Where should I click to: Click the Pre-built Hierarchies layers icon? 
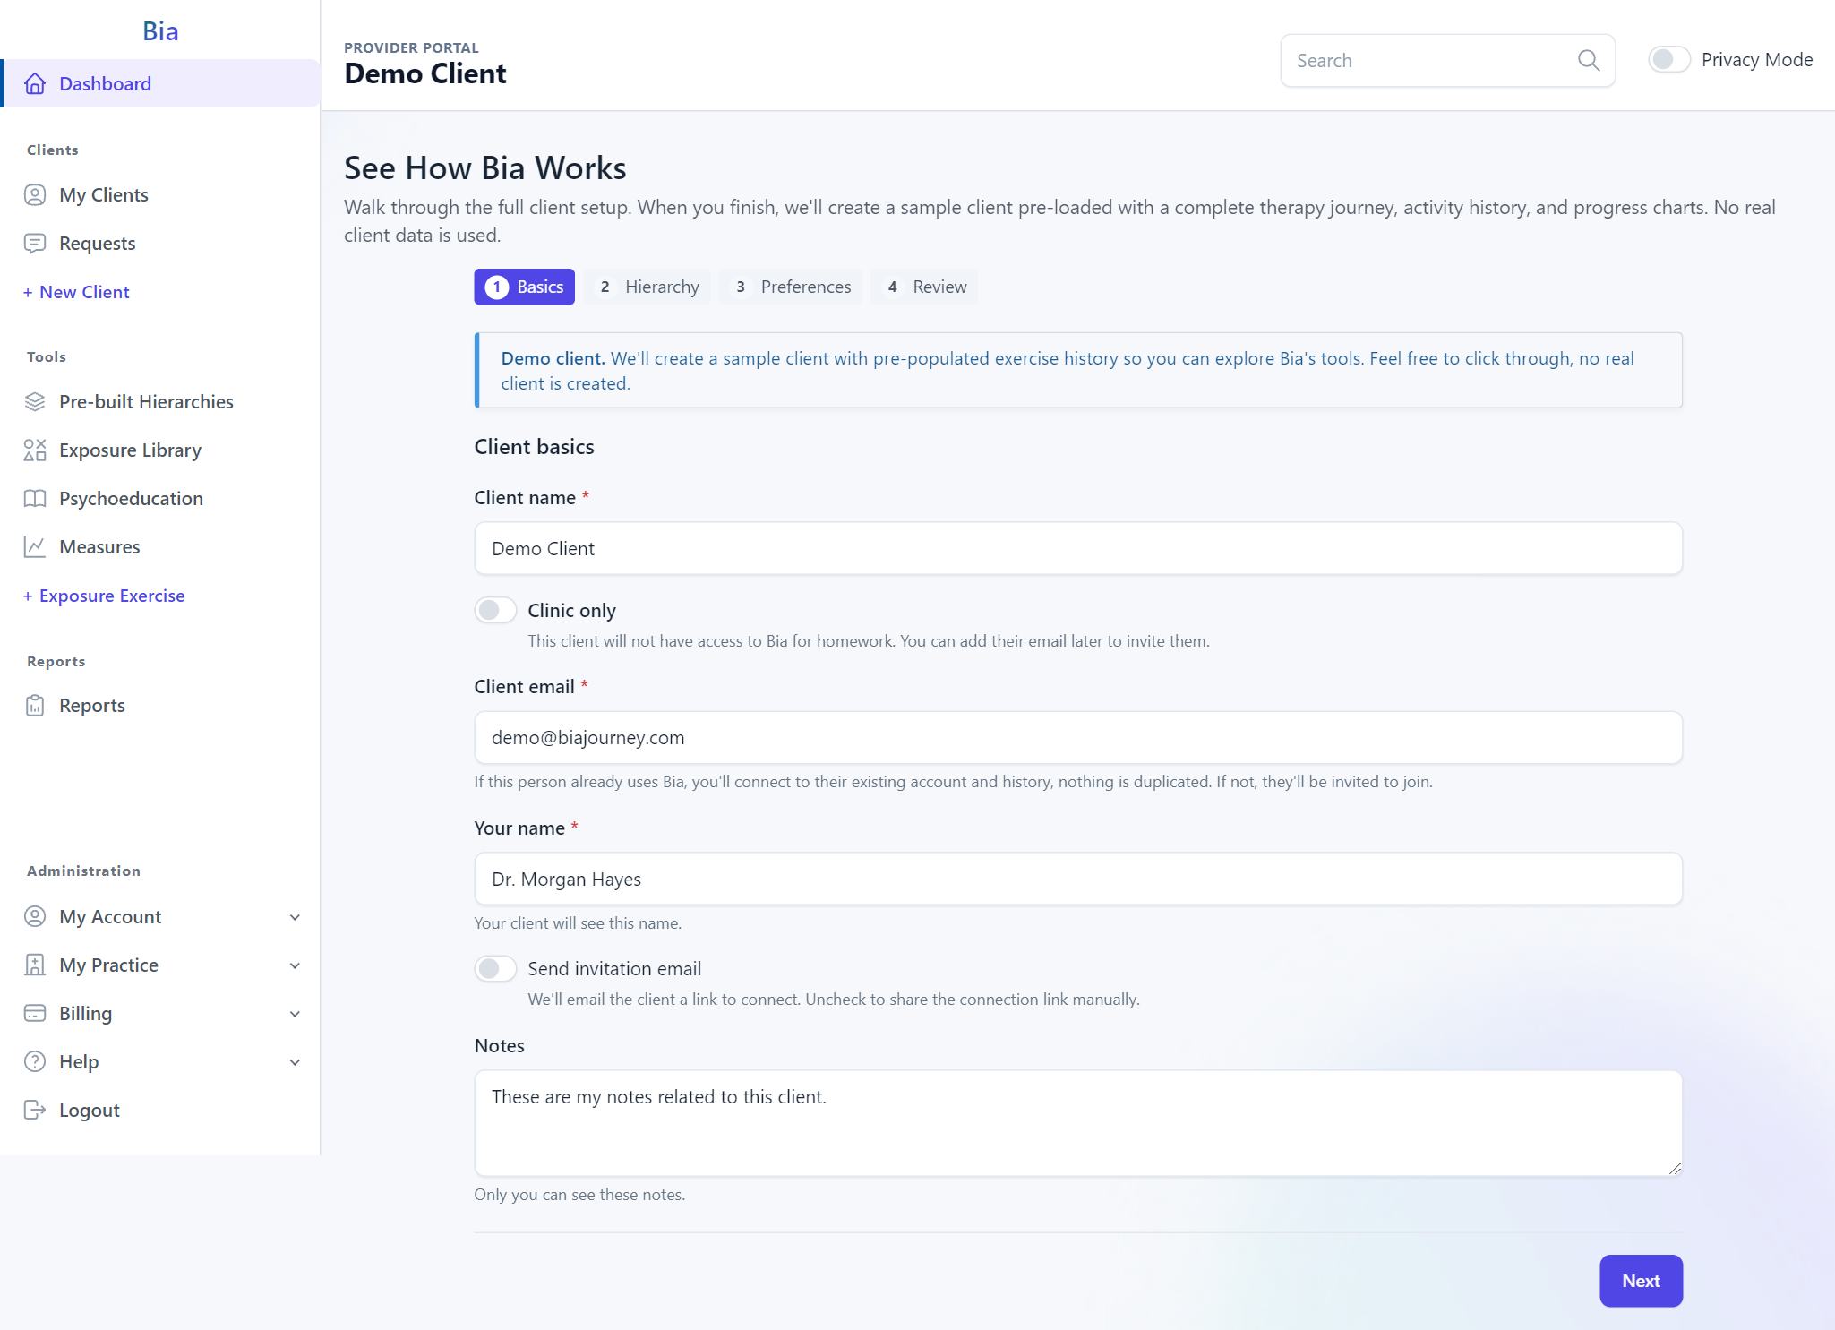click(35, 401)
